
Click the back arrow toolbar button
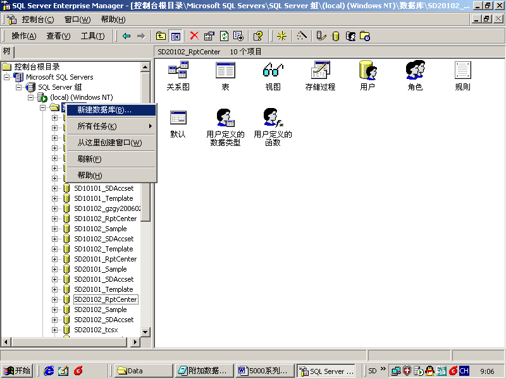(x=126, y=36)
